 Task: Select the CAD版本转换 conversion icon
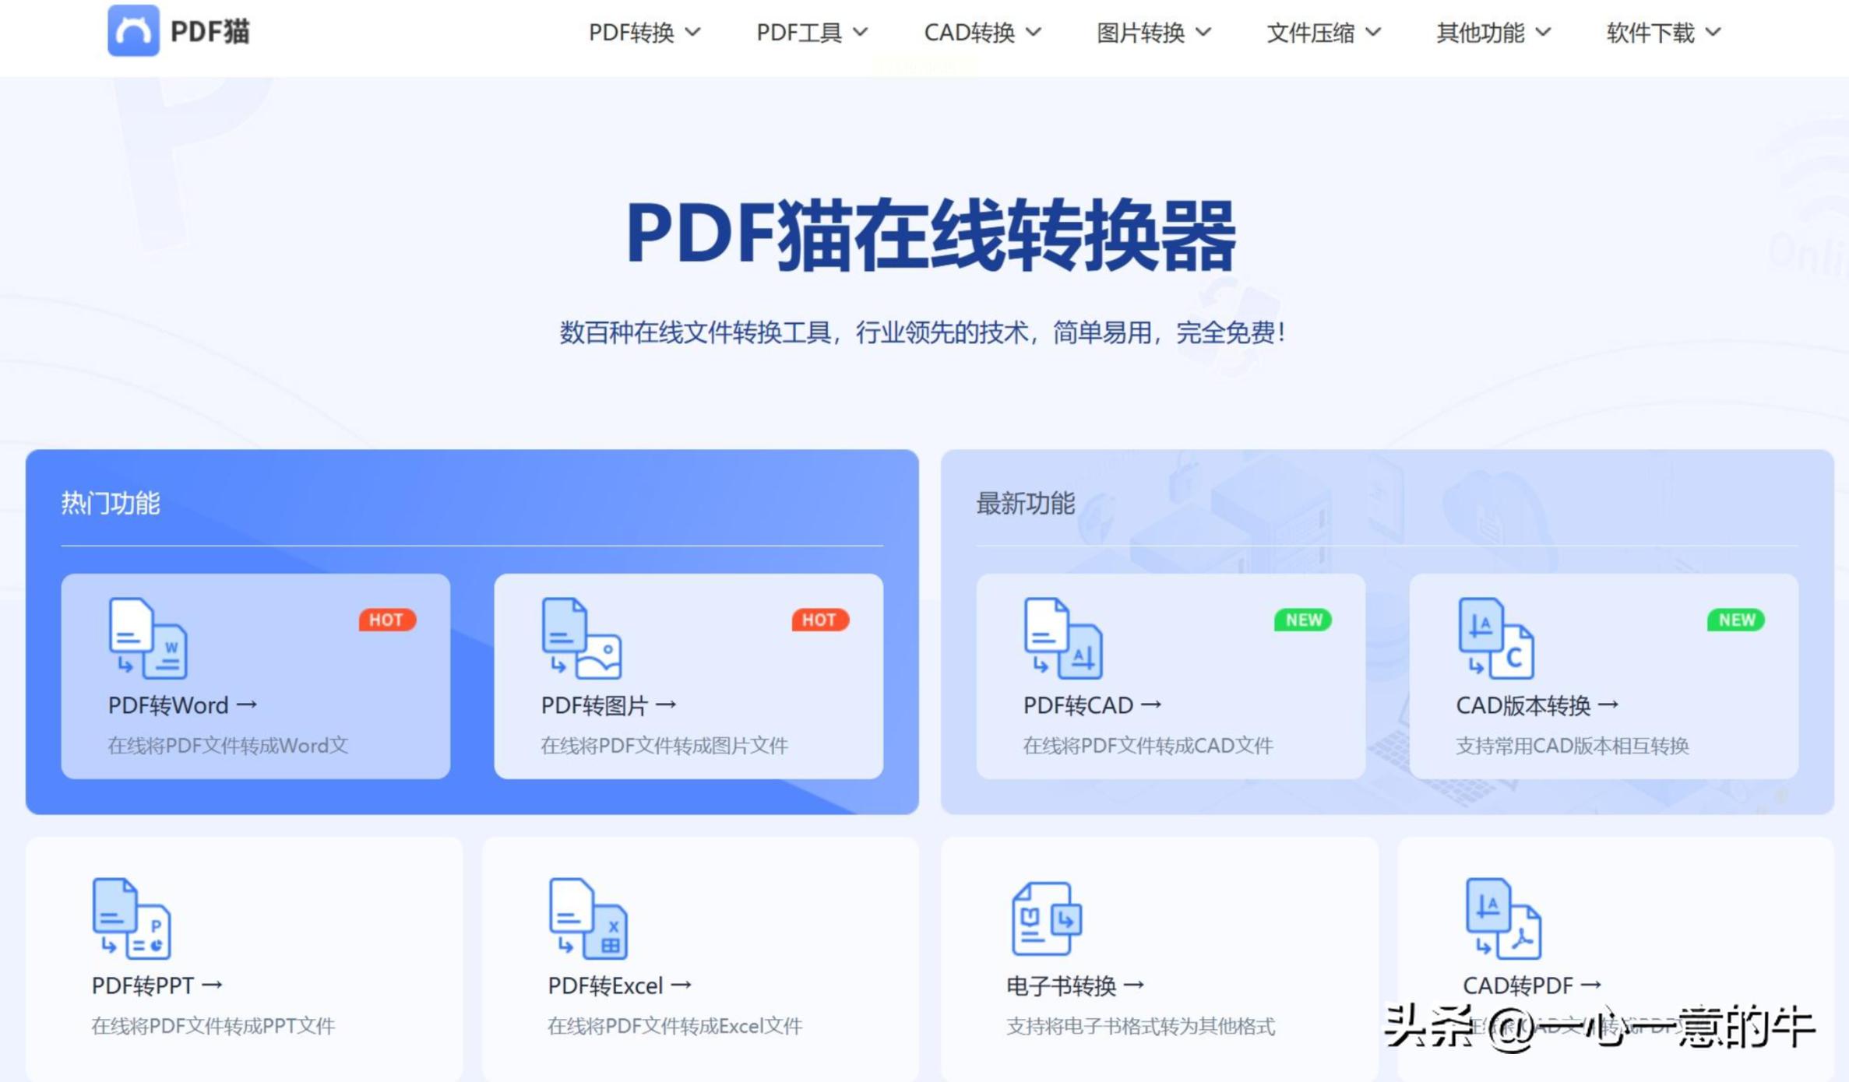click(x=1494, y=640)
